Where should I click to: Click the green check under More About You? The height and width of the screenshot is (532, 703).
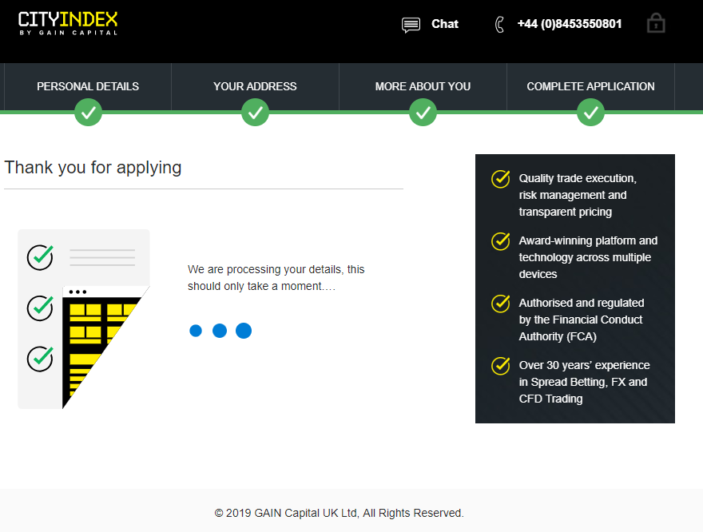423,113
